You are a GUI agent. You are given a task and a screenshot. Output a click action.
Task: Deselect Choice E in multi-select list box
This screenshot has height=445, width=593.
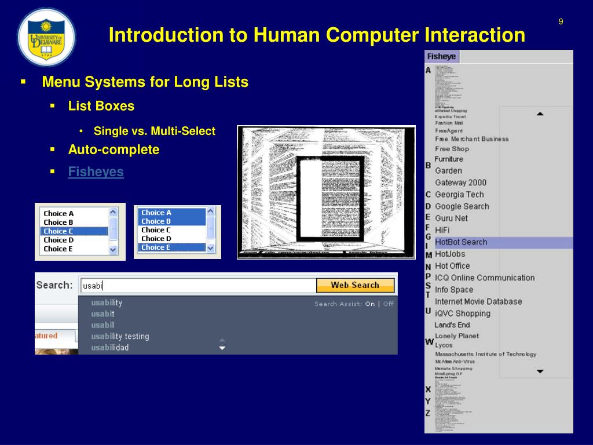(x=171, y=247)
